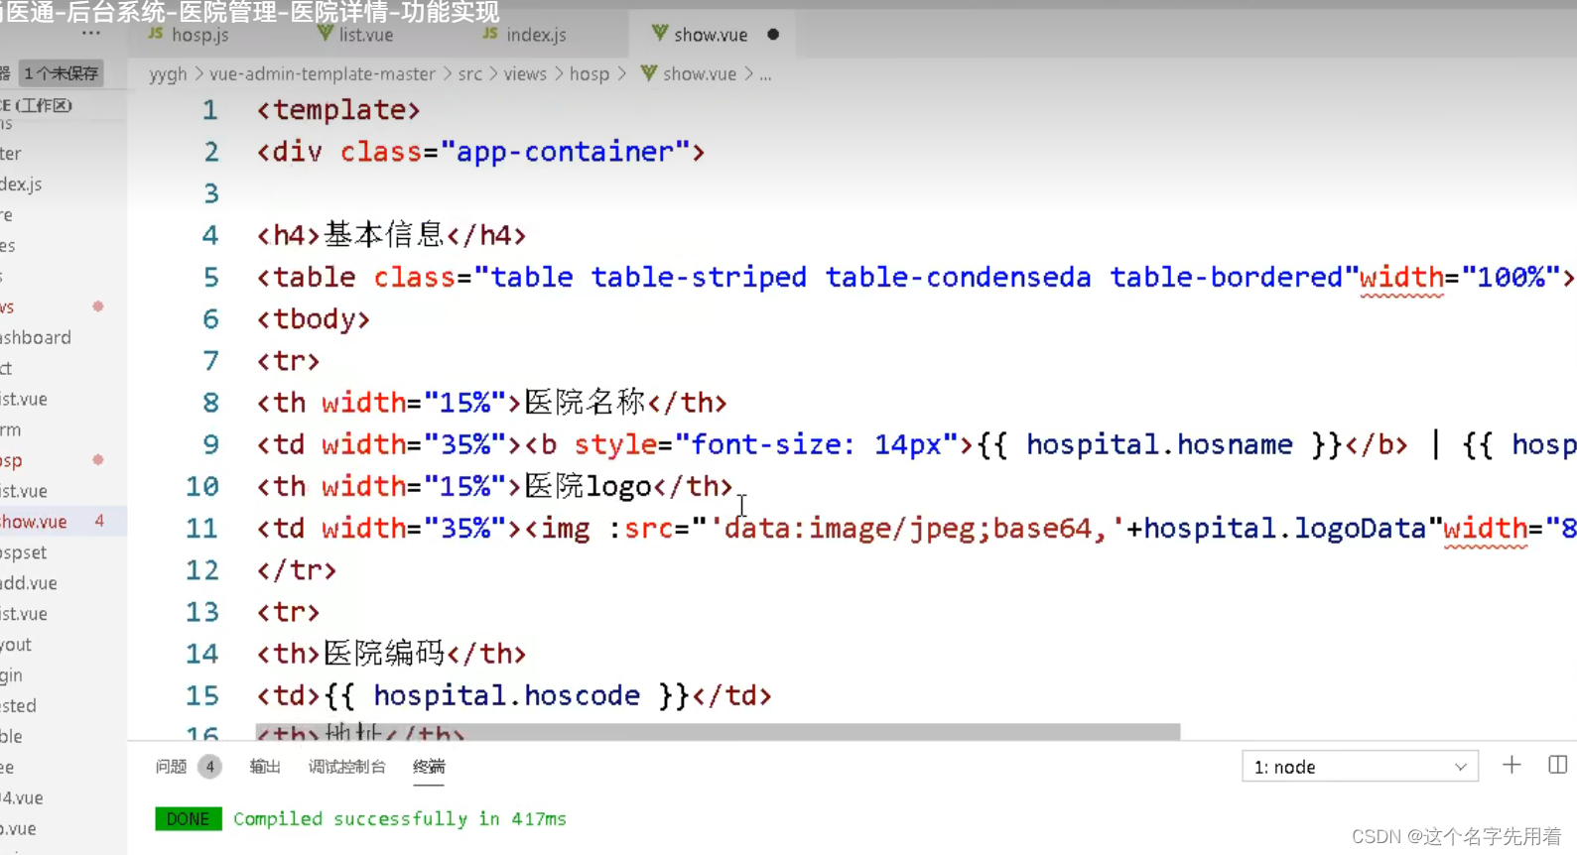Click underlined width attribute on line 5
Image resolution: width=1577 pixels, height=855 pixels.
point(1401,278)
